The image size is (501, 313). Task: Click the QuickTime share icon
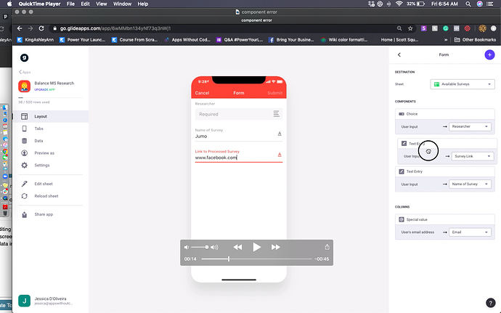coord(327,247)
